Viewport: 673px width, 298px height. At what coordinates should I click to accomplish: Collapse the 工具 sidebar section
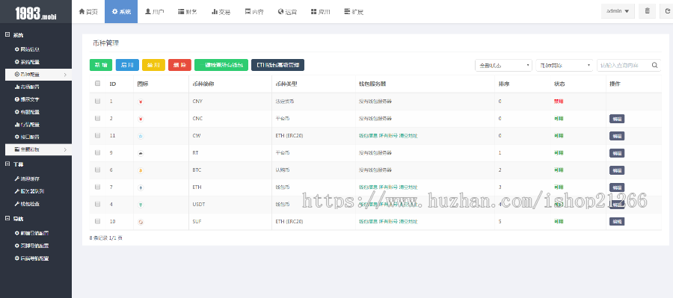[14, 164]
